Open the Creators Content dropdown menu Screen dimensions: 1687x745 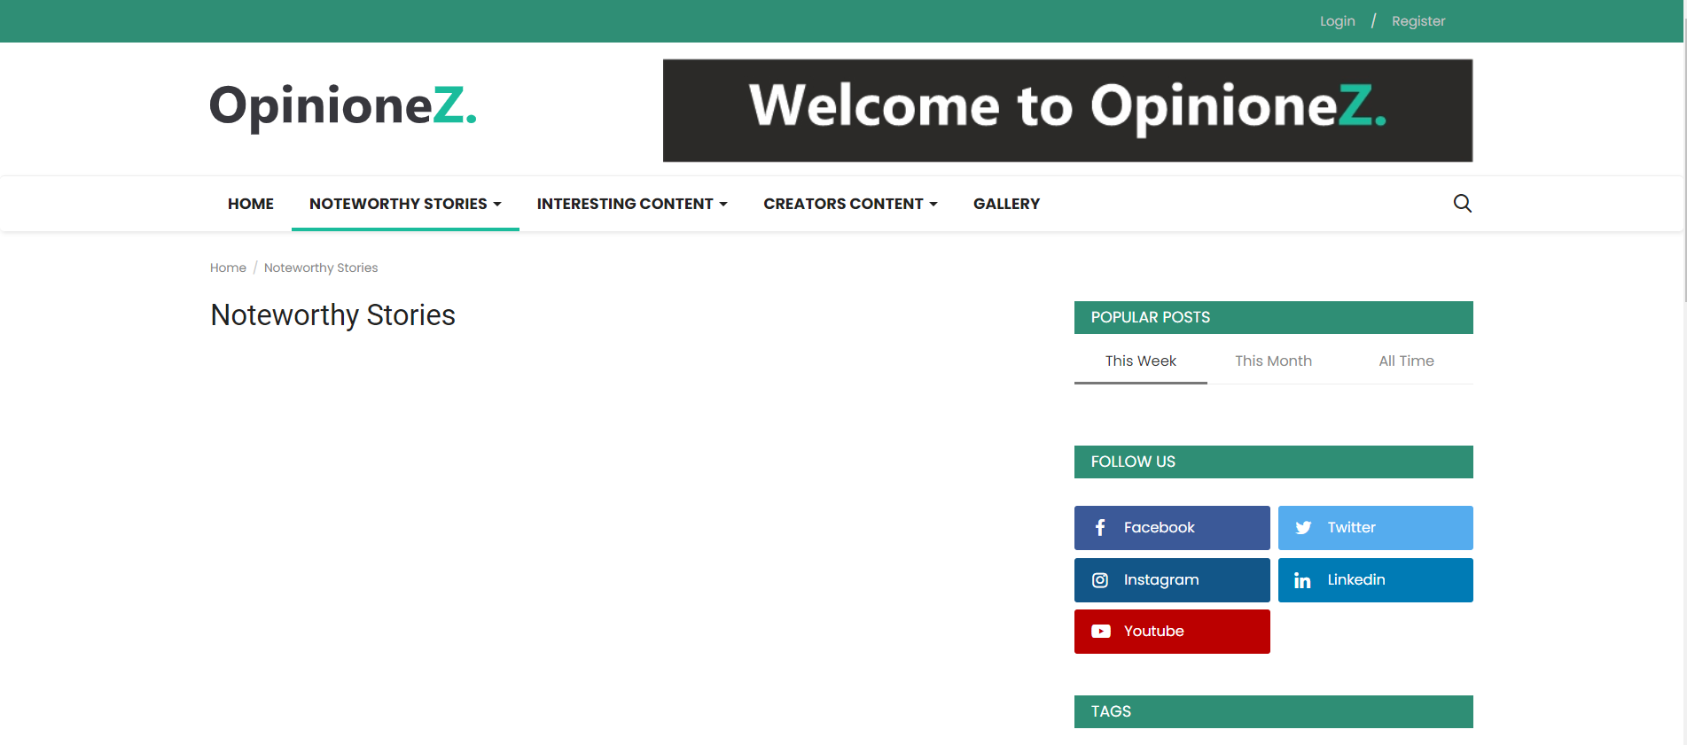point(850,204)
